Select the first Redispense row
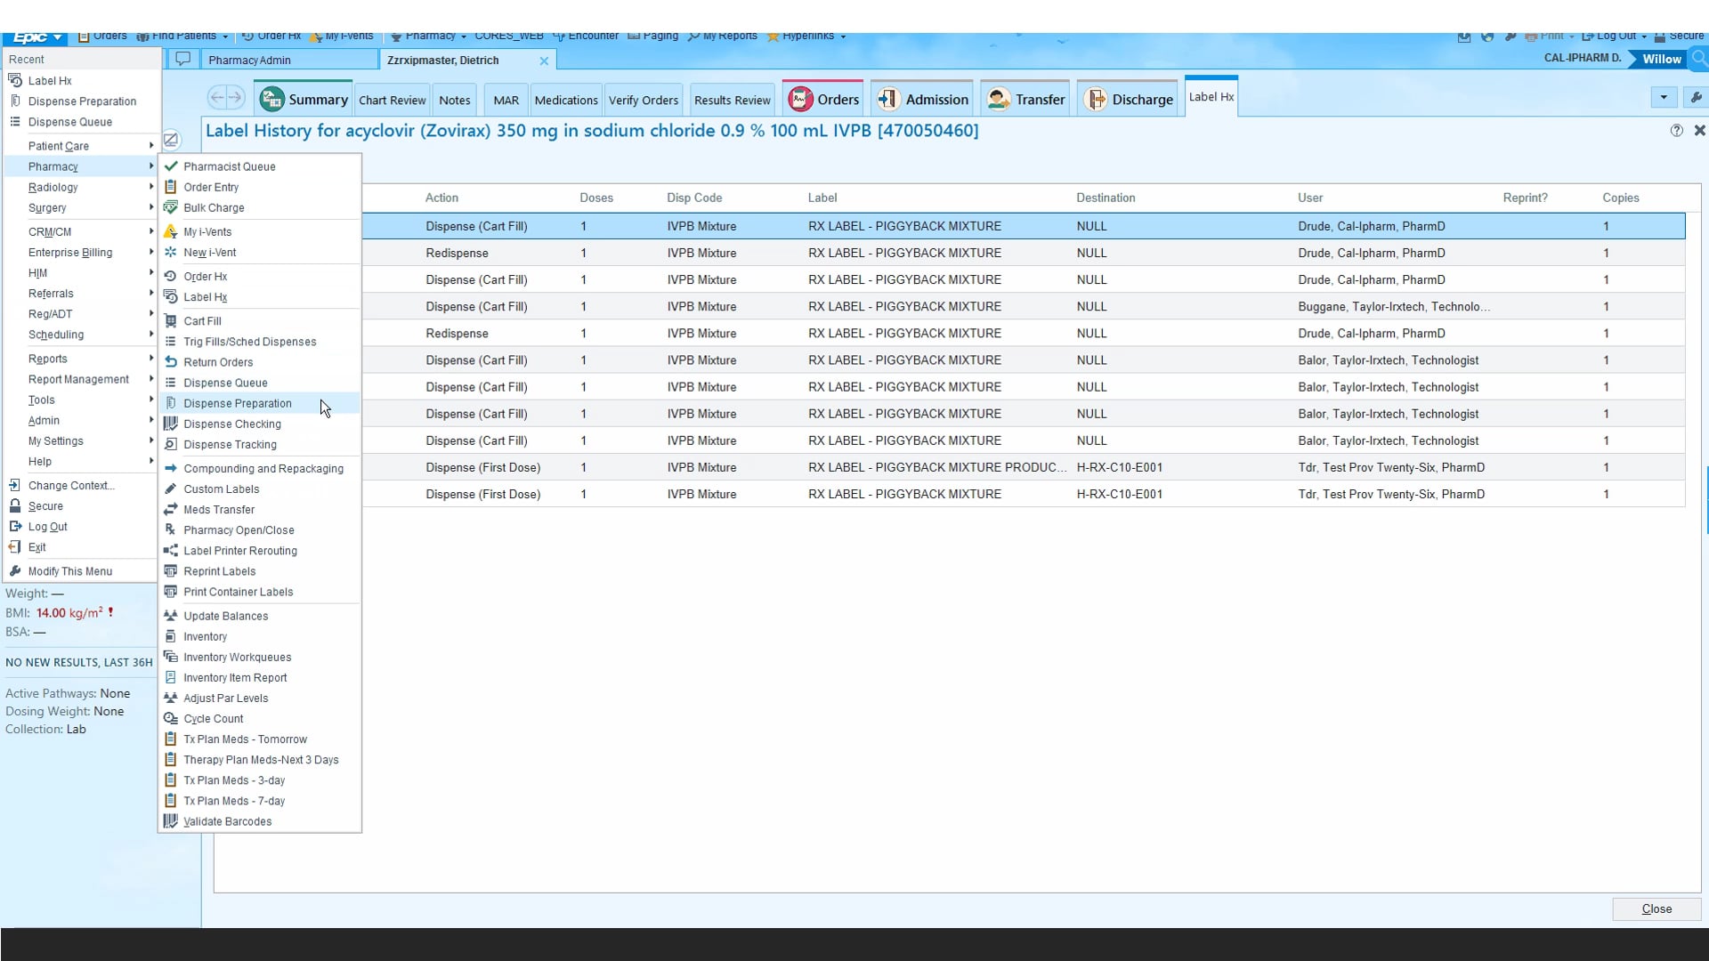The width and height of the screenshot is (1709, 961). 457,253
